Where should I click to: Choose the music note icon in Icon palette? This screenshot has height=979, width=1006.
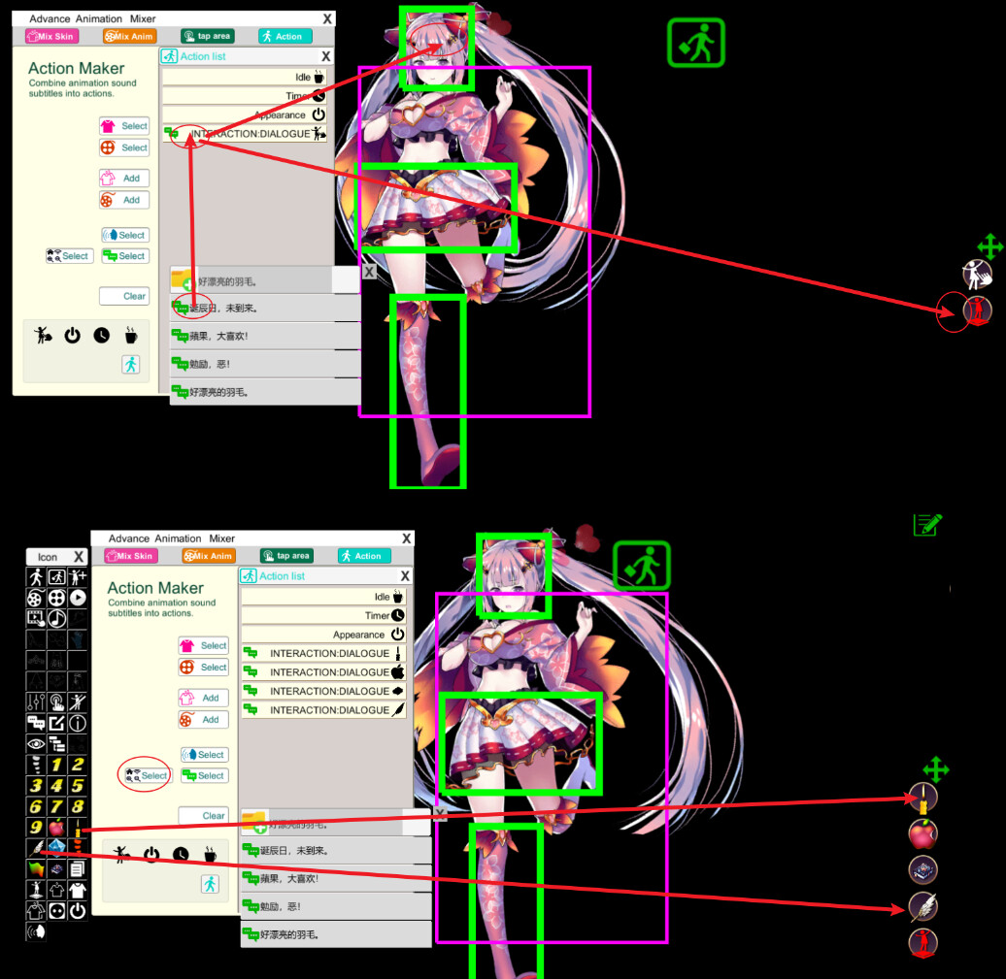click(x=57, y=618)
